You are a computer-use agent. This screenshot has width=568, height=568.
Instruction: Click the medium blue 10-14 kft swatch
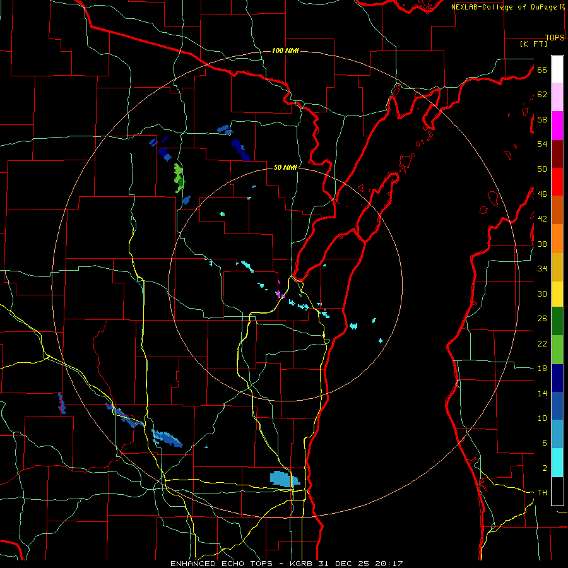(x=557, y=406)
